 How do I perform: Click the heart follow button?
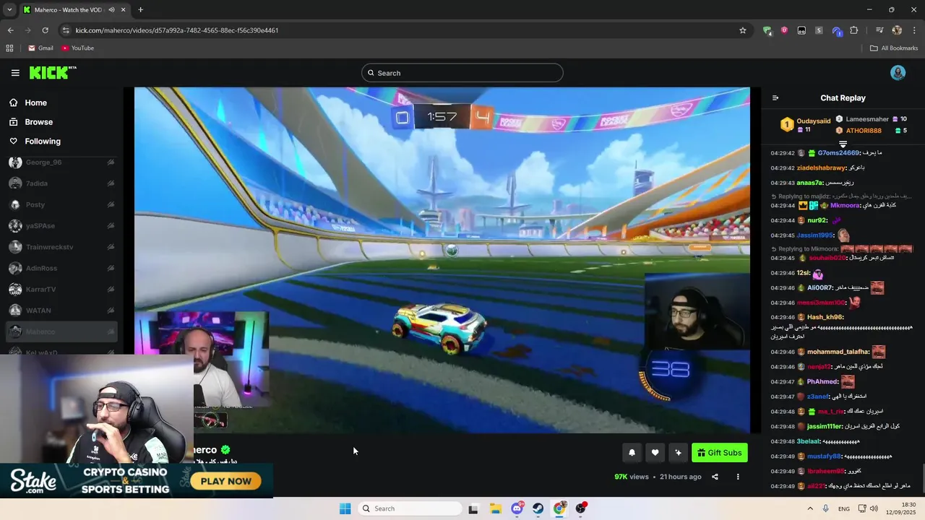(655, 453)
